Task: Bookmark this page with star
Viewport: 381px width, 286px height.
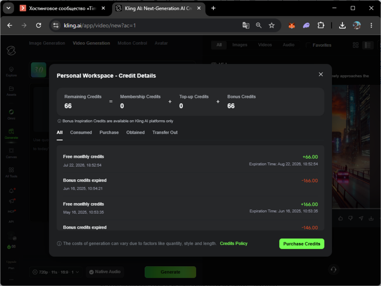Action: [x=272, y=25]
